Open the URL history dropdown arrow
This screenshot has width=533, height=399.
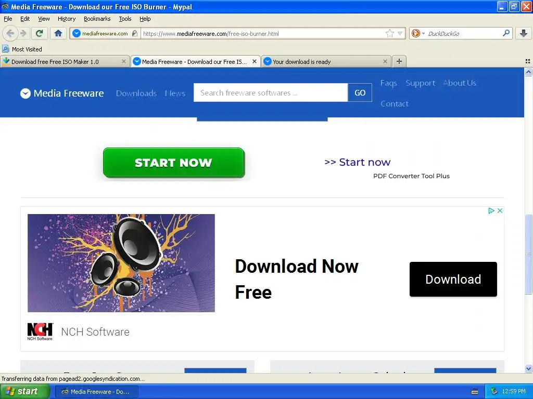[x=400, y=33]
